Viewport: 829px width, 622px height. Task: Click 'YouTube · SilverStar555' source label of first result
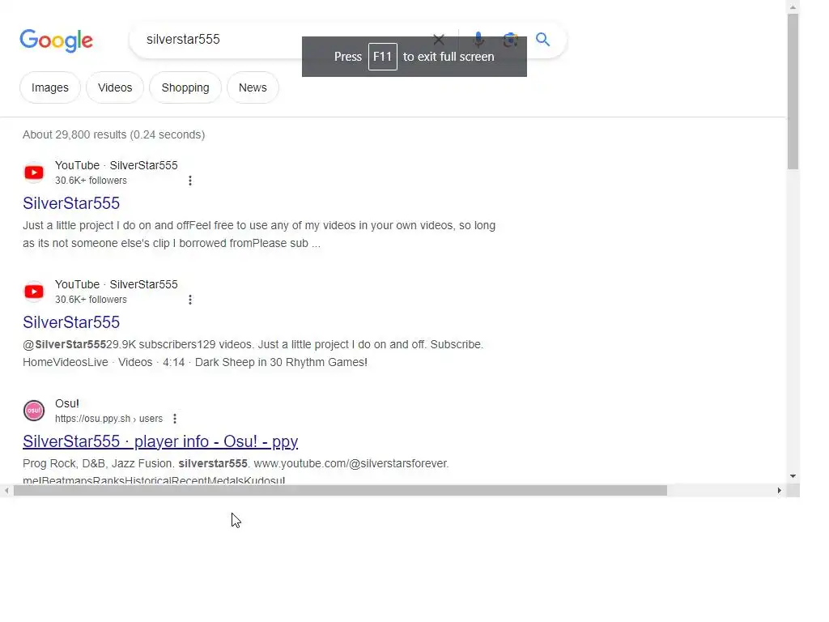click(x=117, y=165)
